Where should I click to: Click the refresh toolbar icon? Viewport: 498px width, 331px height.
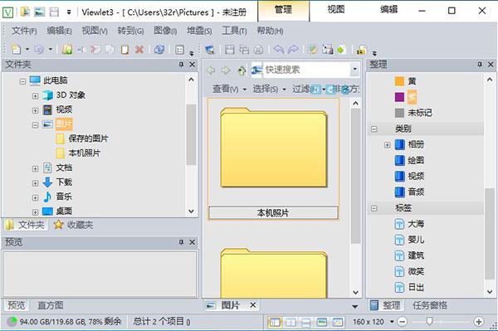[x=159, y=50]
